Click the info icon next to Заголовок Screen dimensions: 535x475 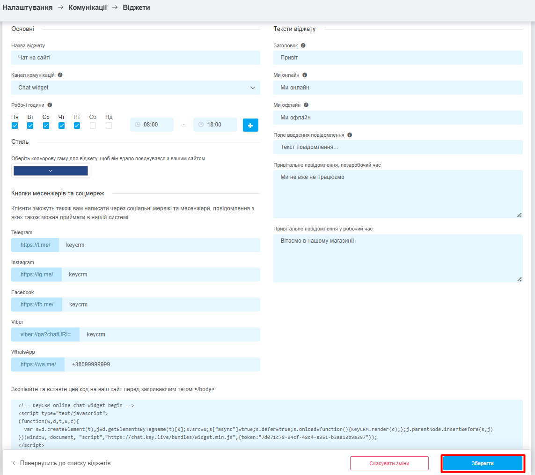(303, 45)
